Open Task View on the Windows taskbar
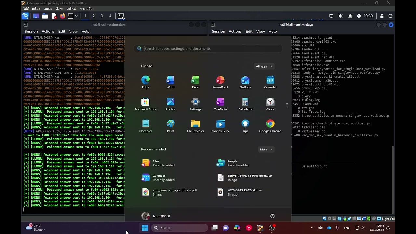 [214, 228]
